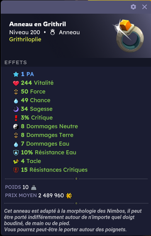Click the Résistances Critiques shield icon
151x236 pixels.
pyautogui.click(x=16, y=170)
